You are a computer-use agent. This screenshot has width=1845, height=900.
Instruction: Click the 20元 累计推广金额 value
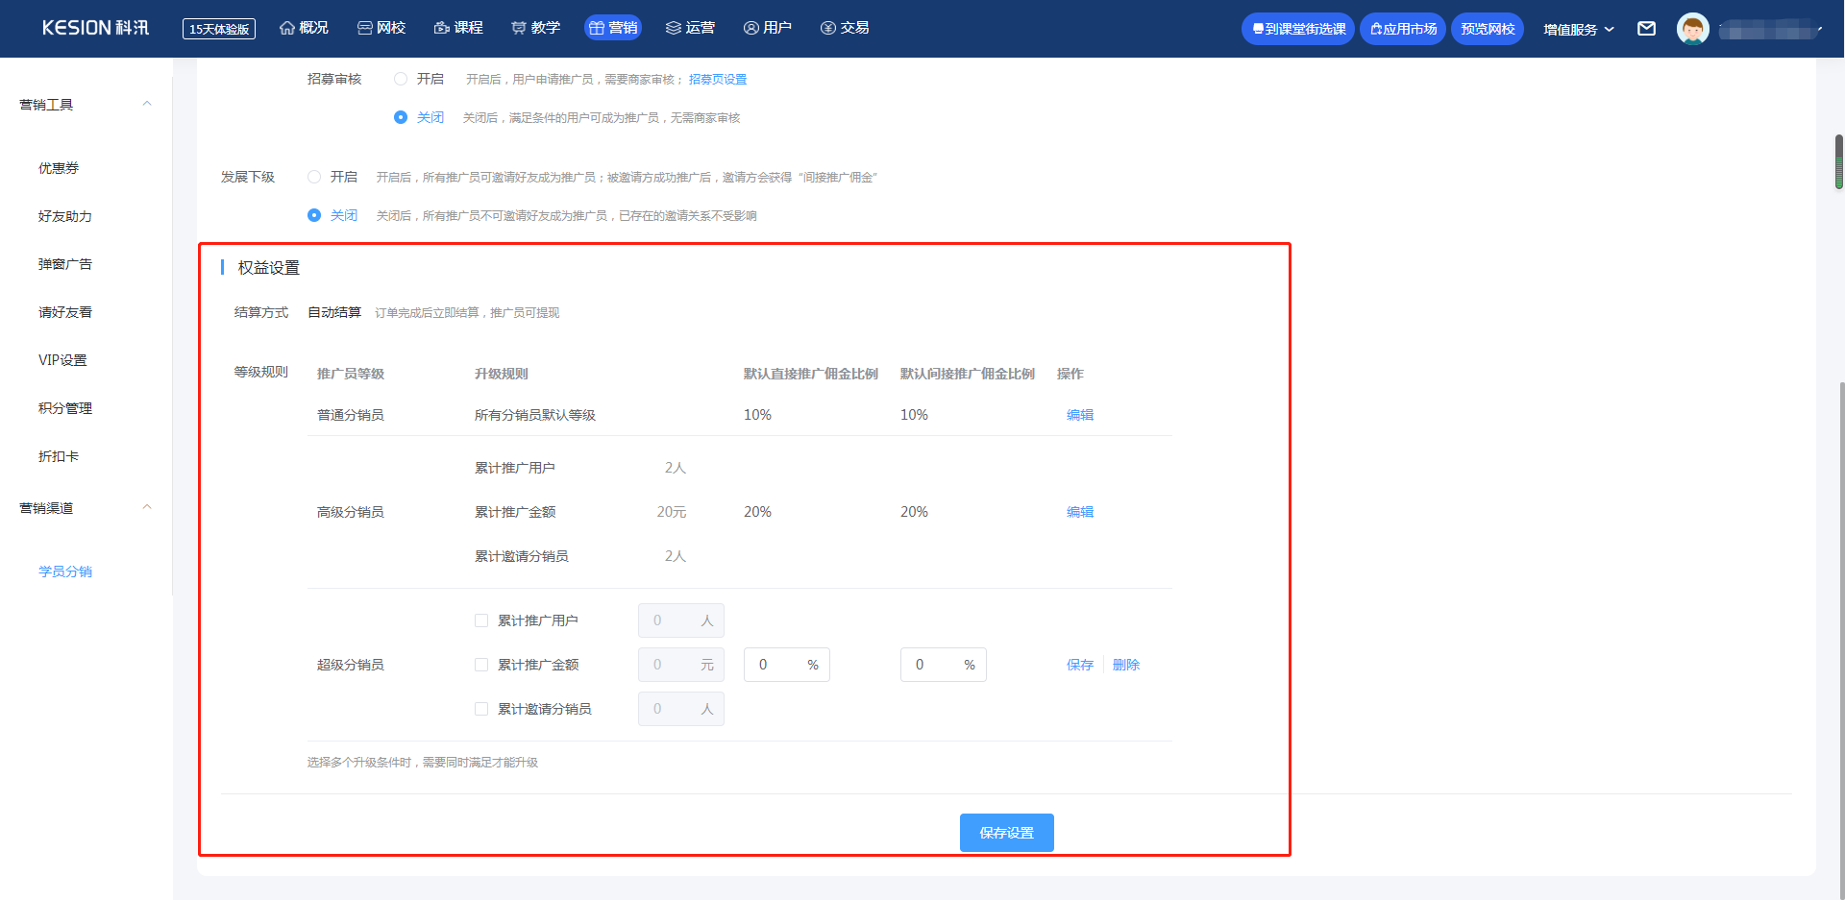tap(672, 512)
